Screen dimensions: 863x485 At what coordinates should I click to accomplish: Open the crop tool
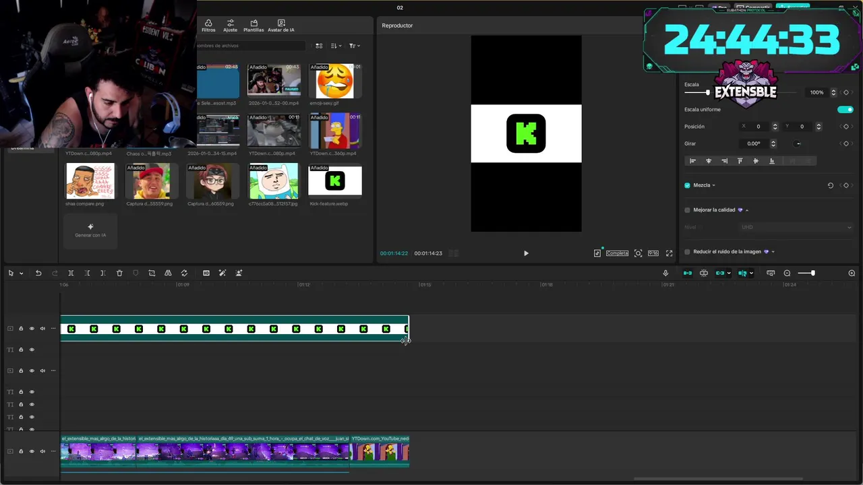(x=152, y=273)
